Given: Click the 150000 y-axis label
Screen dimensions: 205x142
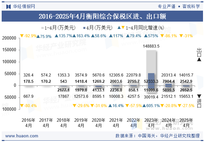Looking at the screenshot, I should point(9,50).
